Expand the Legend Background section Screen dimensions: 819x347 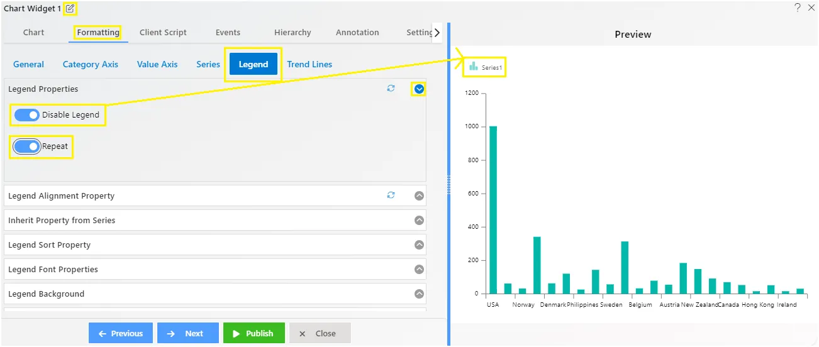click(x=420, y=294)
